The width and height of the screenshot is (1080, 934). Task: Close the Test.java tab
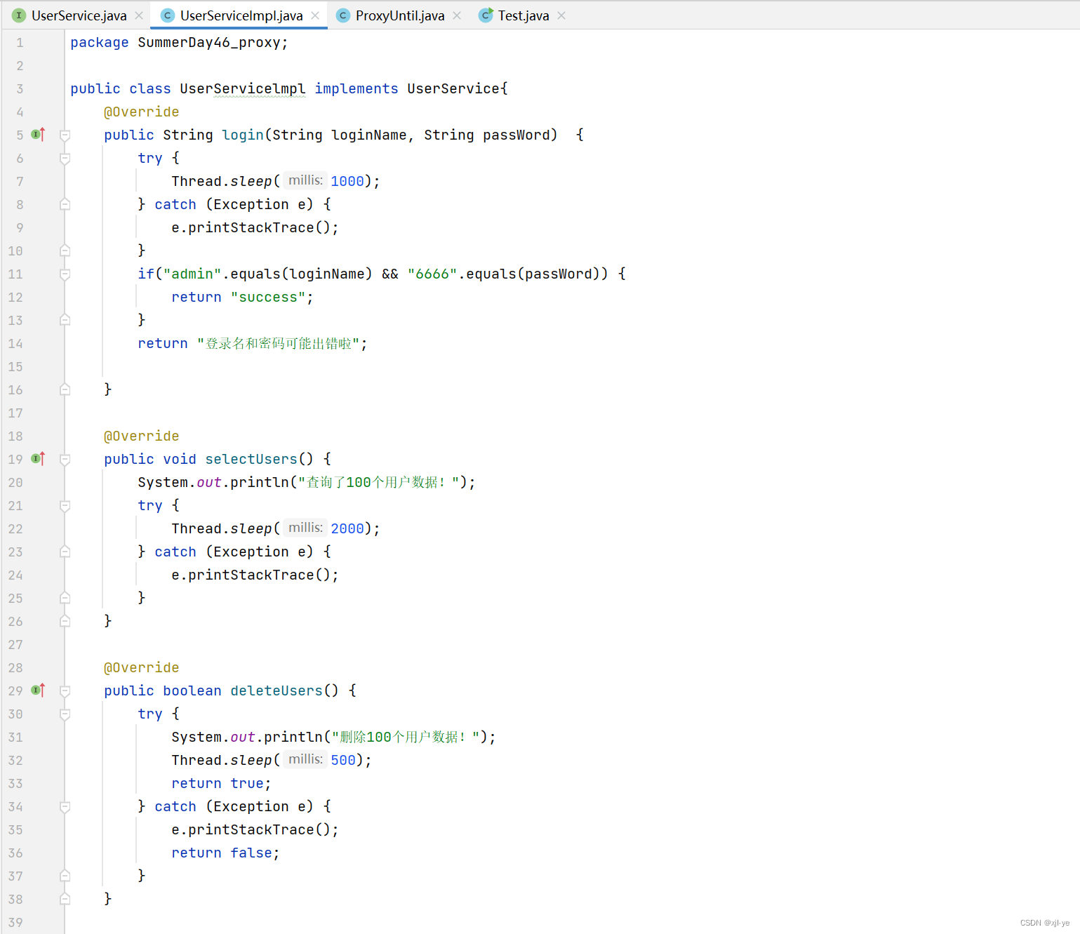pyautogui.click(x=561, y=15)
